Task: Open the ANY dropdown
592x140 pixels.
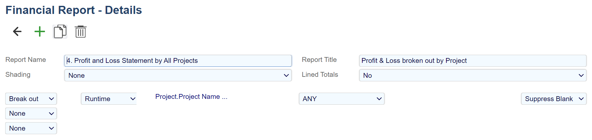Action: point(341,99)
